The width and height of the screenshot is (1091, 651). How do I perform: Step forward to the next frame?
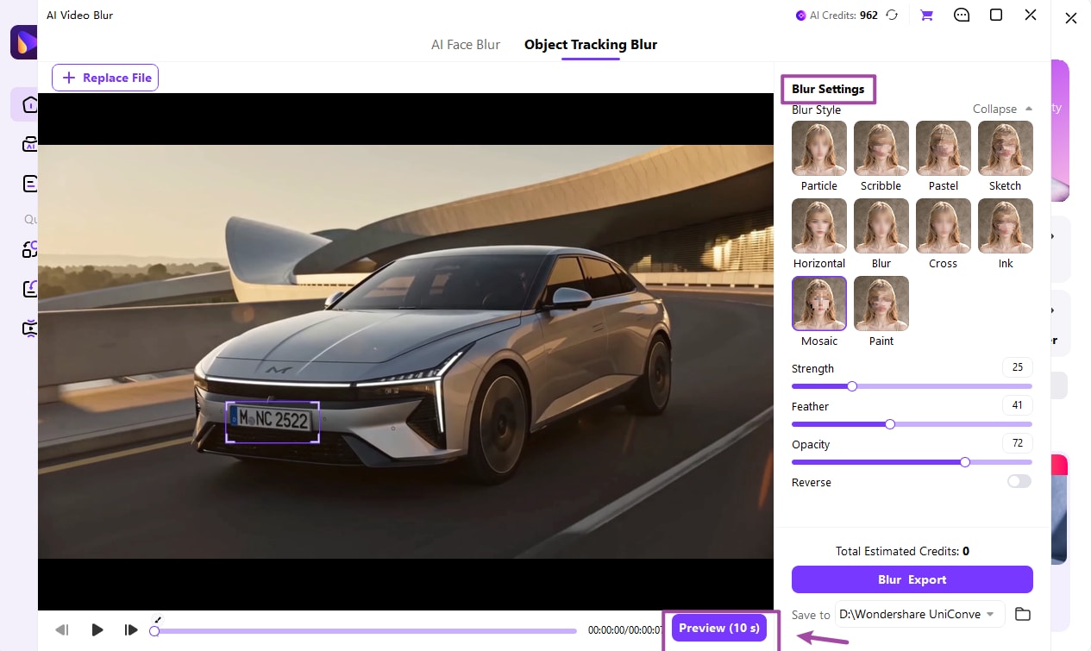point(131,630)
